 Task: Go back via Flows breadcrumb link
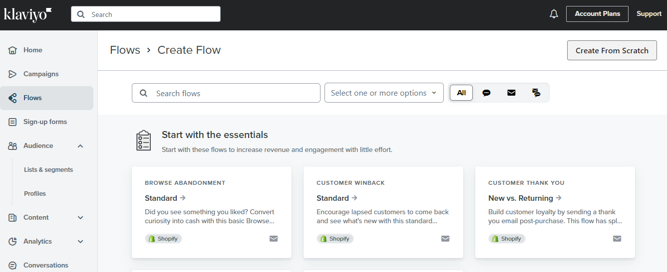tap(125, 50)
